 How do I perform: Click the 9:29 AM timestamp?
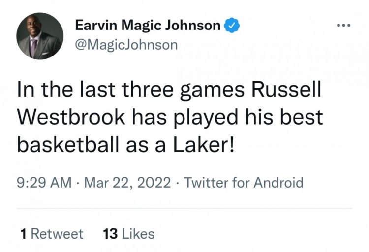point(44,183)
